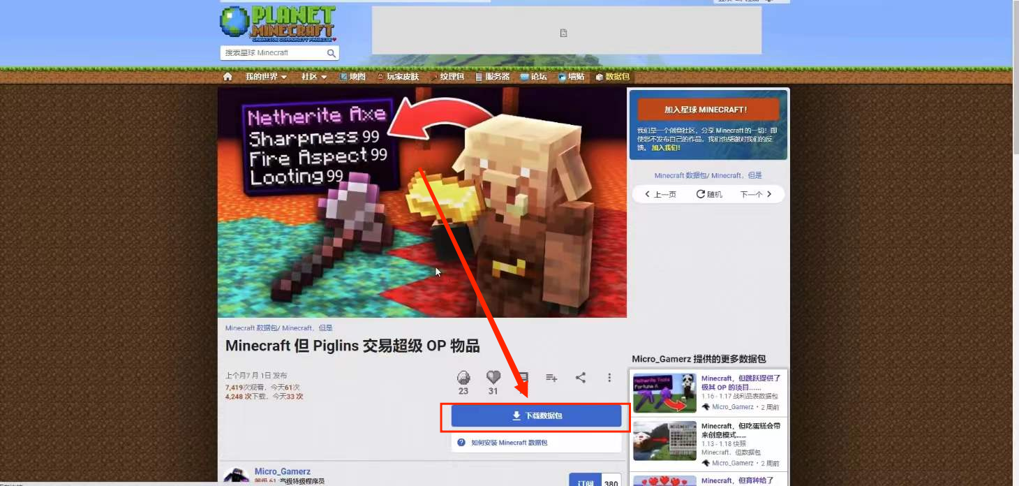Screen dimensions: 1019x486
Task: Click the 下载数据包 download button
Action: click(536, 415)
